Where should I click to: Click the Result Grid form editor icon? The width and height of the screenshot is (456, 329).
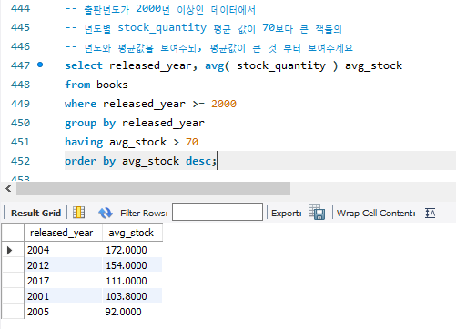pyautogui.click(x=79, y=213)
